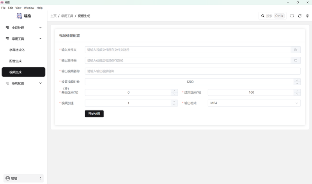Decrease 设置视频时长 value with down arrow
Viewport: 312px width, 184px height.
297,83
